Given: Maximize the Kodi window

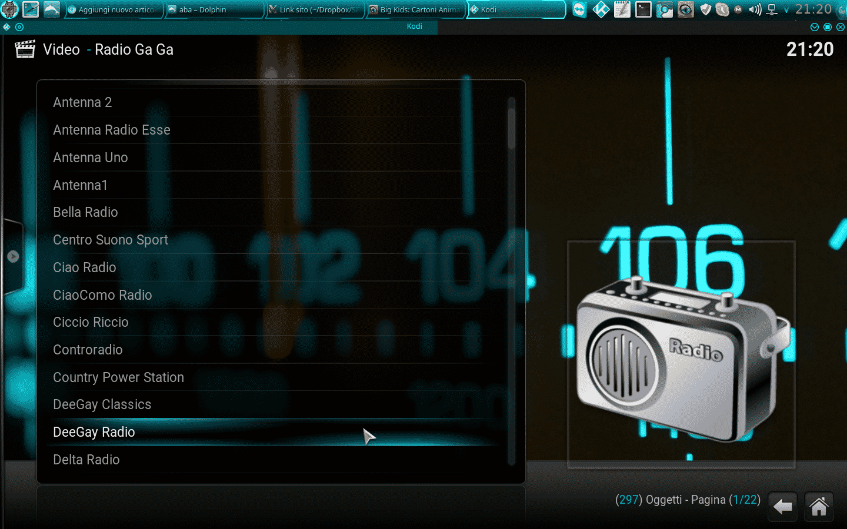Looking at the screenshot, I should 828,27.
